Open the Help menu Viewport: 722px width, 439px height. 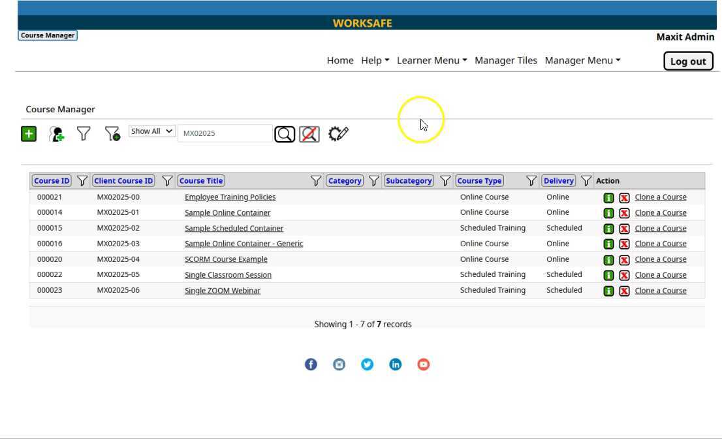pyautogui.click(x=375, y=60)
